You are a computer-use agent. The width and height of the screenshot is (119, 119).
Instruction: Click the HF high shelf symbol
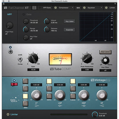(102, 106)
